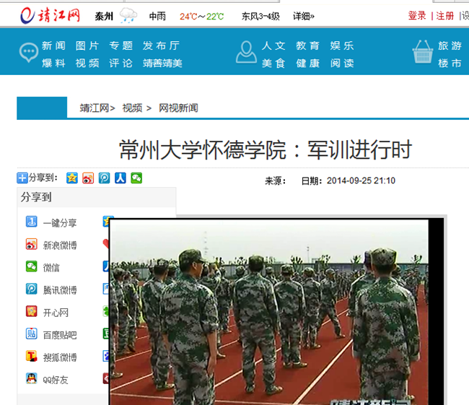Open the blue plus share icon
The width and height of the screenshot is (469, 405).
point(22,178)
